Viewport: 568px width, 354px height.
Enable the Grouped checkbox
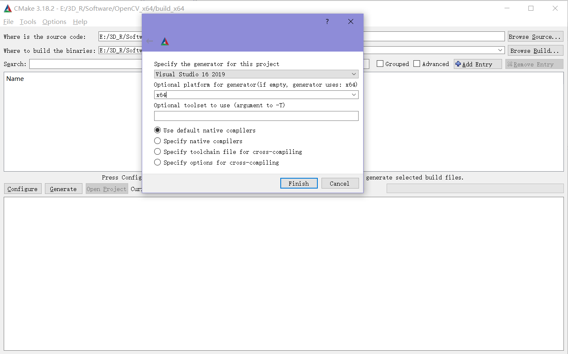[x=380, y=64]
